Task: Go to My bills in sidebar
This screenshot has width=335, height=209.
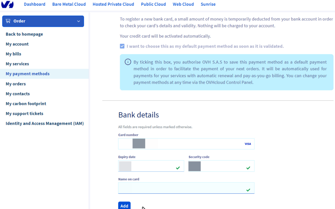Action: point(13,54)
